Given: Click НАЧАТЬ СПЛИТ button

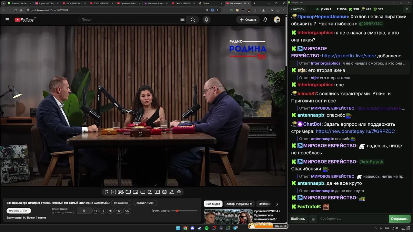Looking at the screenshot, I should [19, 211].
